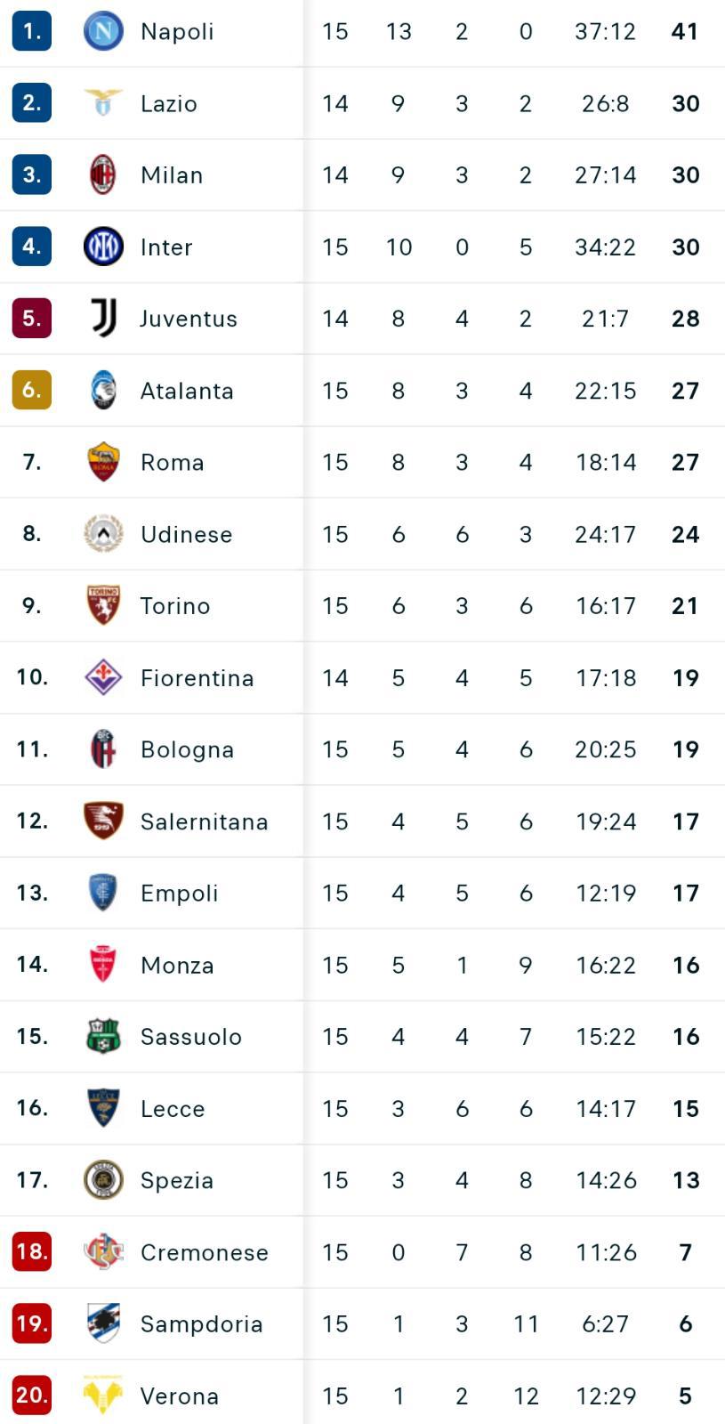Image resolution: width=725 pixels, height=1424 pixels.
Task: Click the Fiorentina lily crest
Action: [x=103, y=677]
